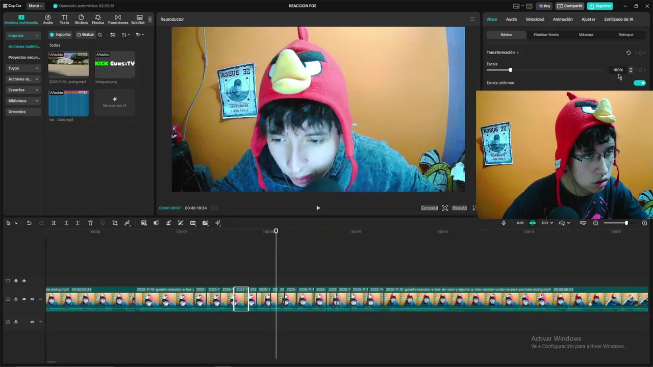Click the Escala percentage stepper arrows
This screenshot has height=367, width=653.
(631, 70)
